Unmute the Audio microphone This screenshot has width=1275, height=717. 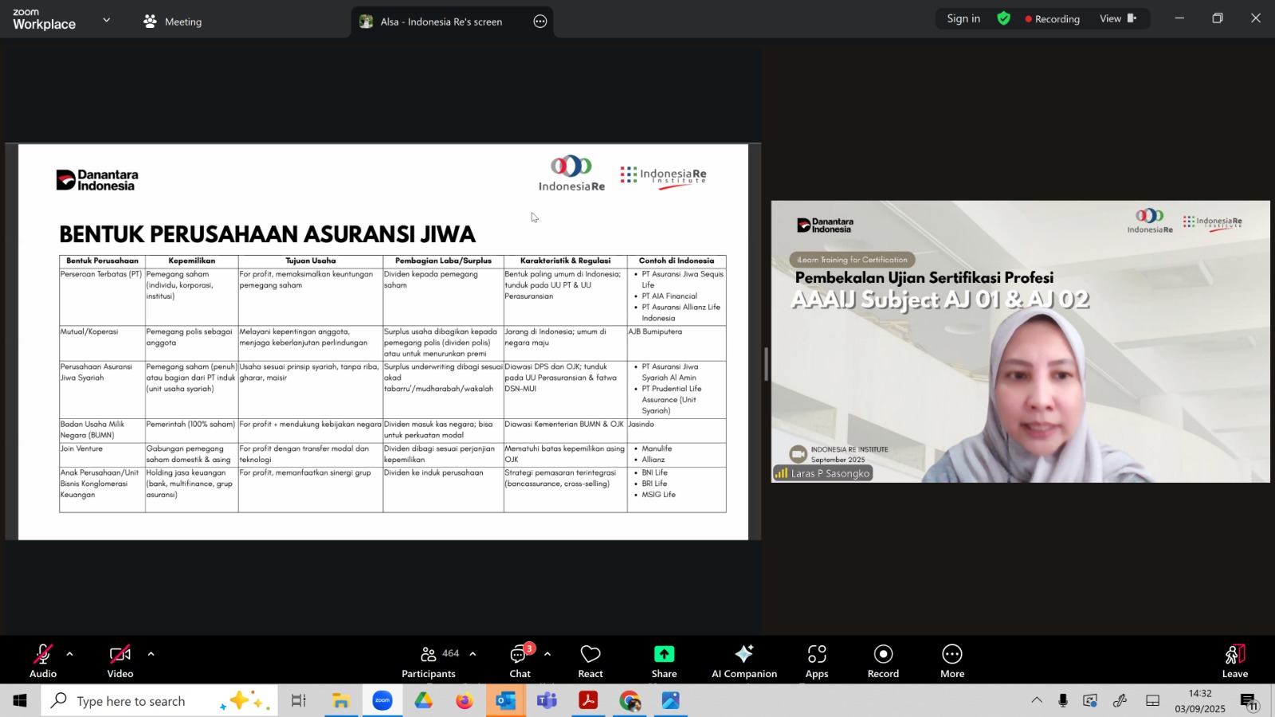click(x=43, y=660)
